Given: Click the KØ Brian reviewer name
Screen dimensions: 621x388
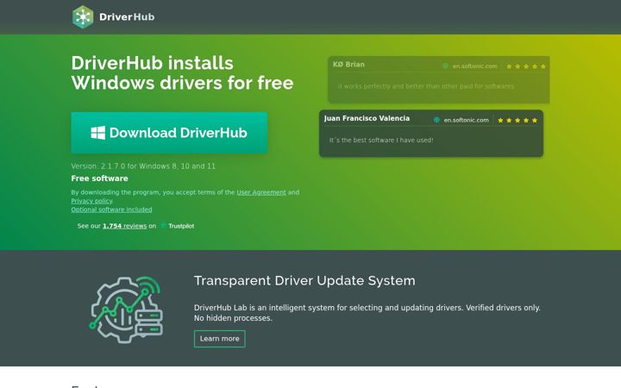Looking at the screenshot, I should point(348,65).
